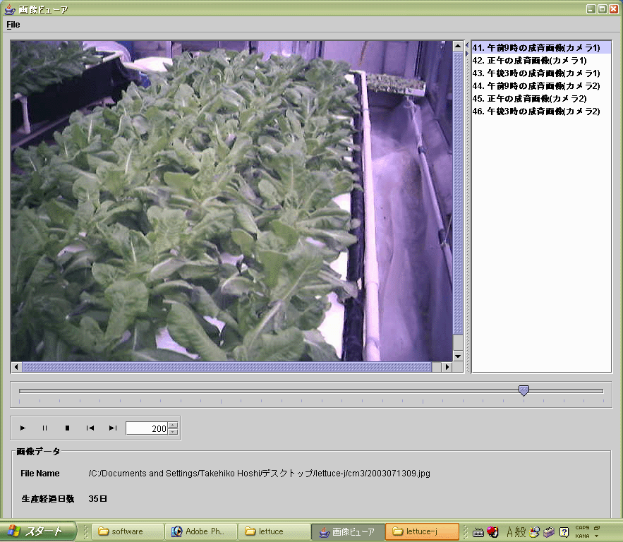
Task: Jump to the first image
Action: [90, 428]
